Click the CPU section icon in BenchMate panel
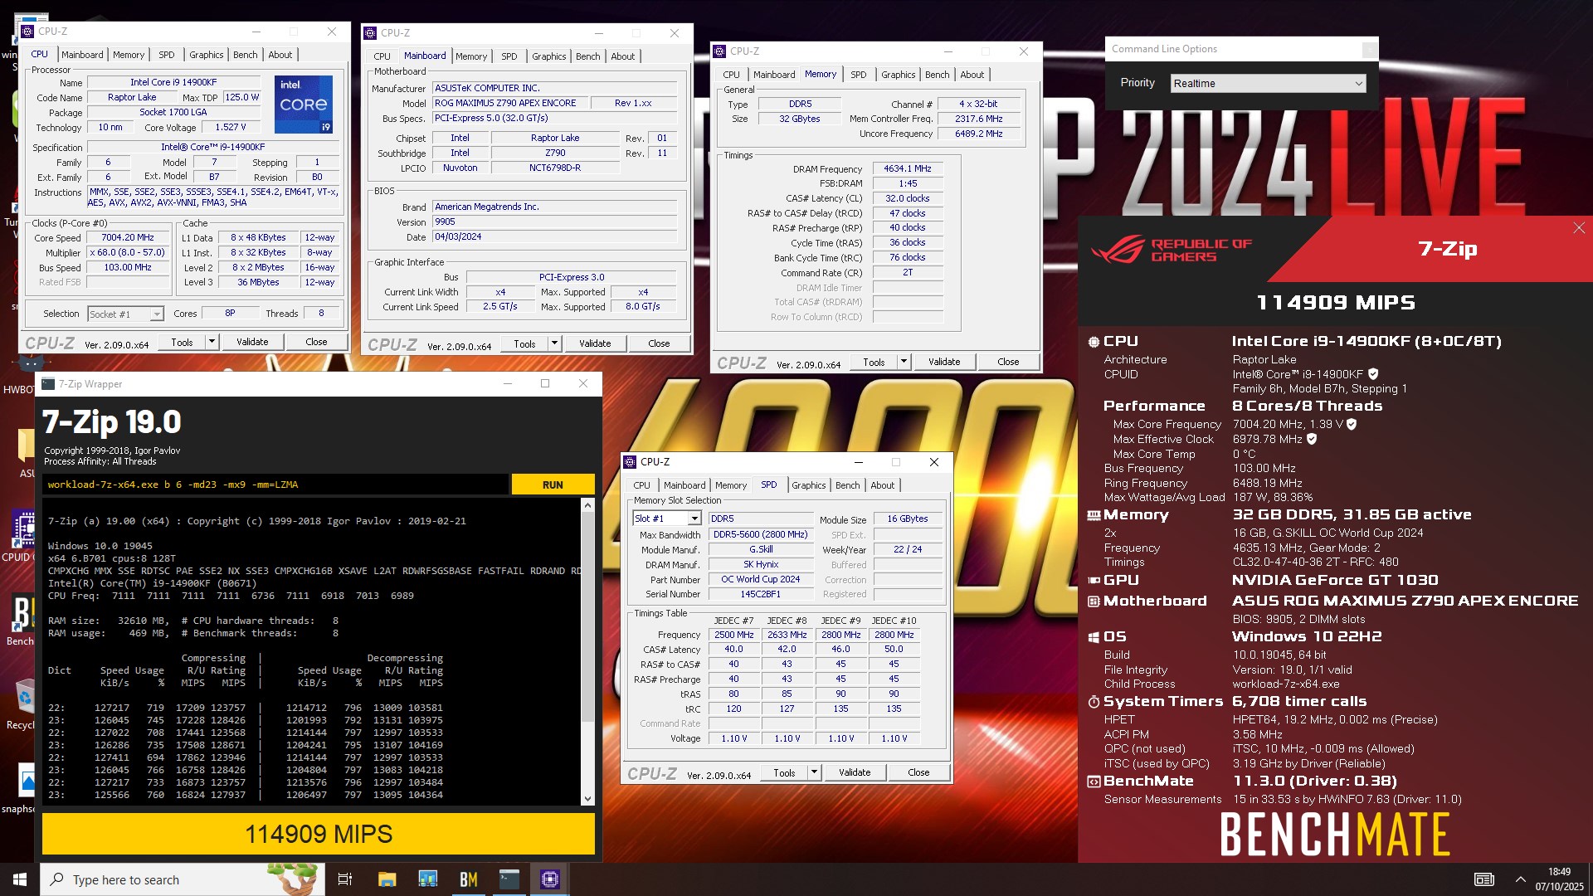Viewport: 1593px width, 896px height. pyautogui.click(x=1094, y=342)
